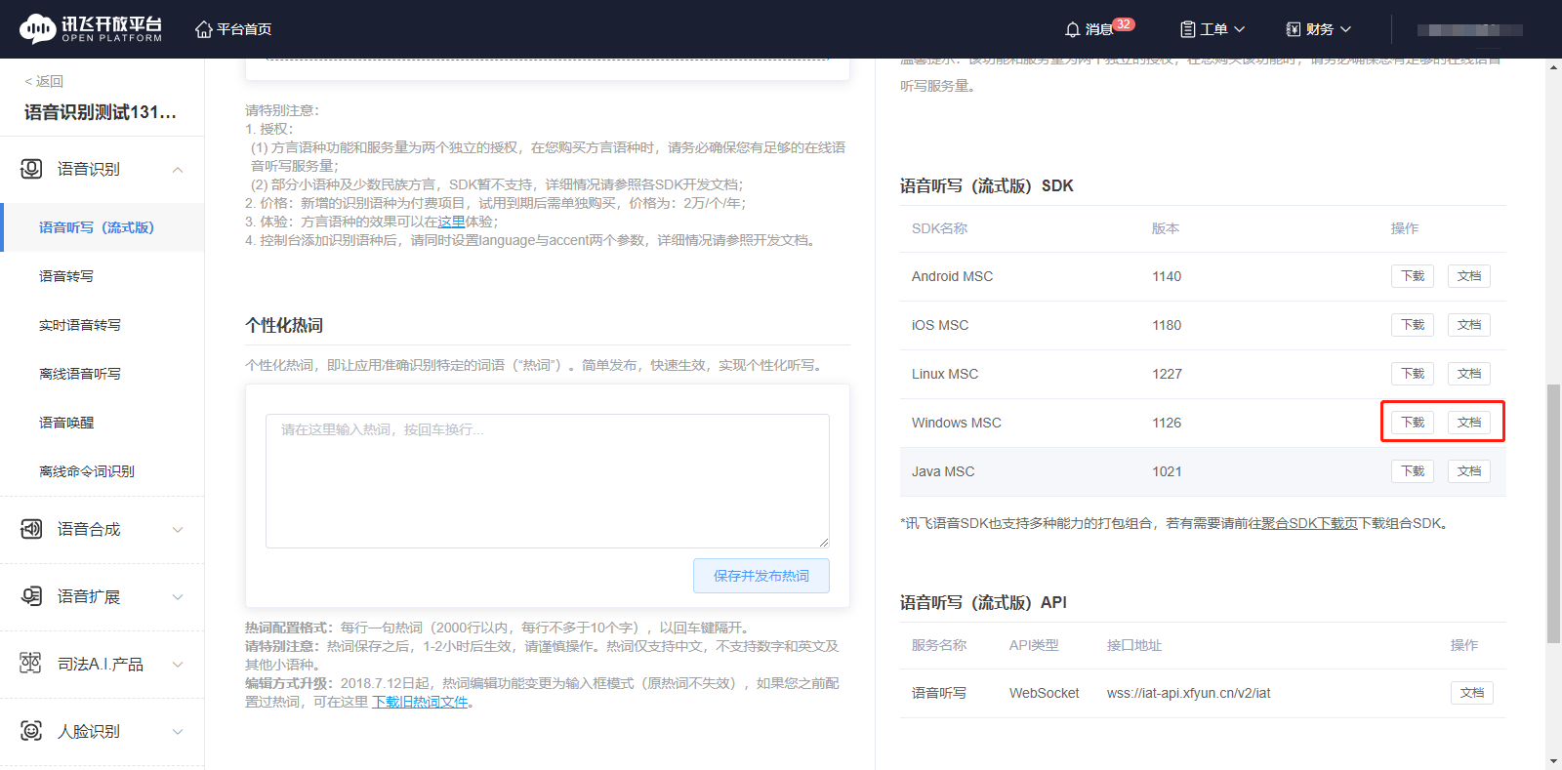This screenshot has height=770, width=1562.
Task: Open the 工单 dropdown arrow
Action: 1240,29
